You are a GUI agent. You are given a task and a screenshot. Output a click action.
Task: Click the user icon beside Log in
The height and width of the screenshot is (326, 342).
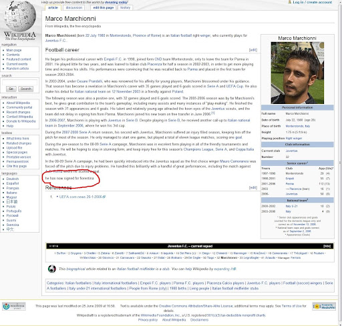coord(289,2)
